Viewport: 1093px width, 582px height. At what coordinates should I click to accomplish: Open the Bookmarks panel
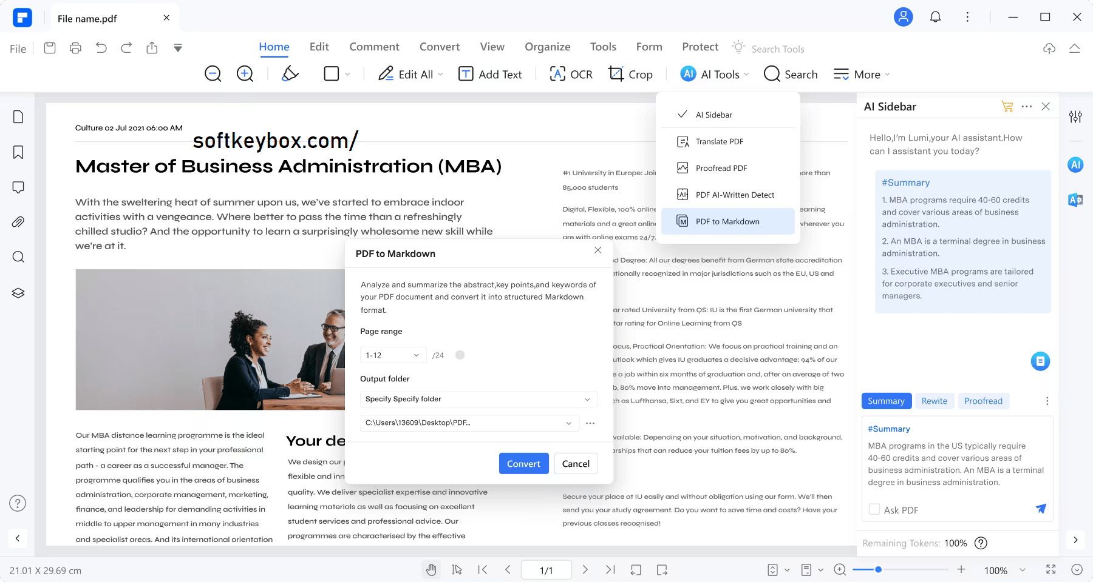[x=18, y=152]
